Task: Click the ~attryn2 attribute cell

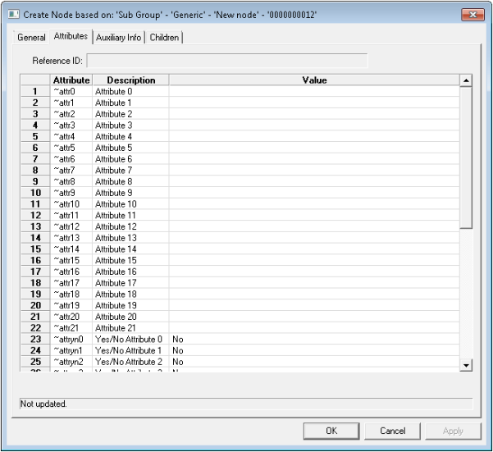Action: point(71,362)
